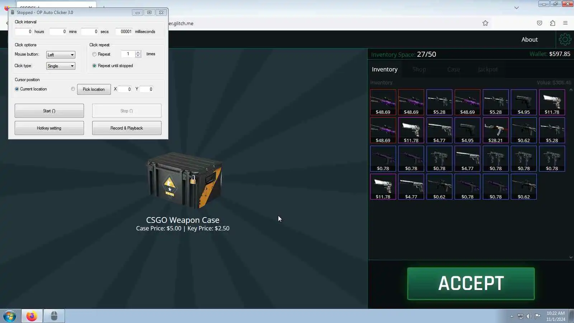Open Record & Playback in OP Auto Clicker

[127, 128]
